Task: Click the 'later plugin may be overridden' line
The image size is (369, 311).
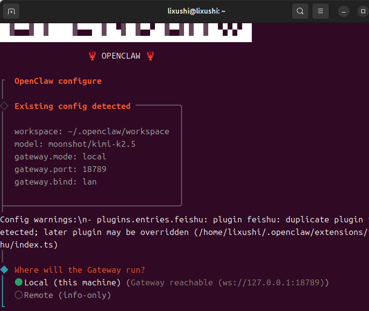Action: (184, 233)
